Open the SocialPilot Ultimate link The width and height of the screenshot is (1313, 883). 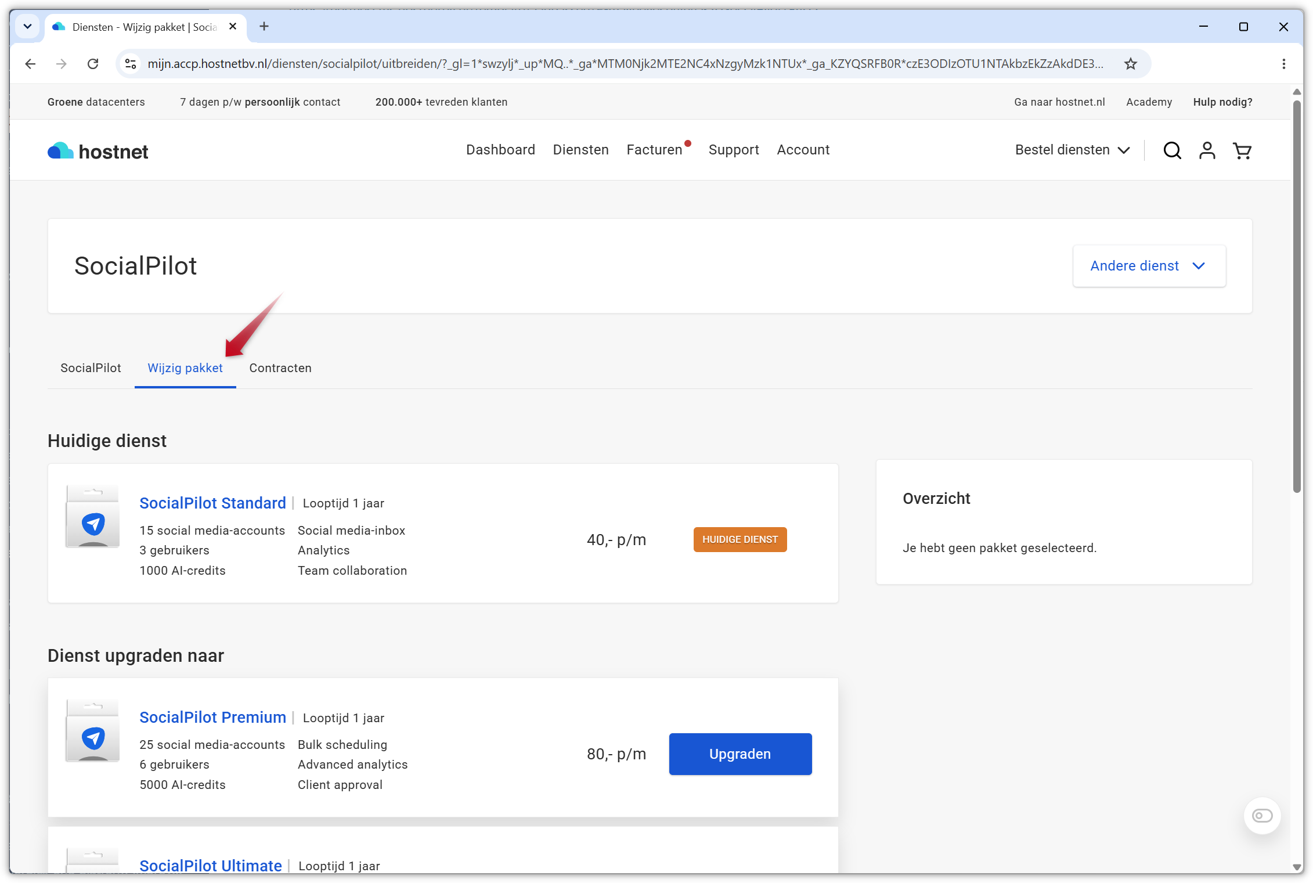(x=210, y=866)
